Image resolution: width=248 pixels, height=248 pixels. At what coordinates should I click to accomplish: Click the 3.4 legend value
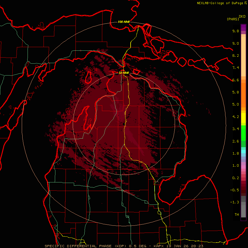click(236, 129)
